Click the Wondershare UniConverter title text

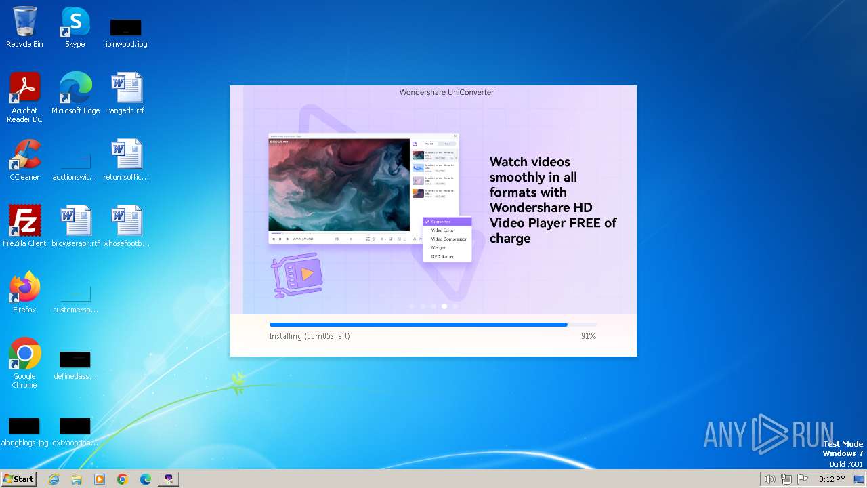pos(446,92)
